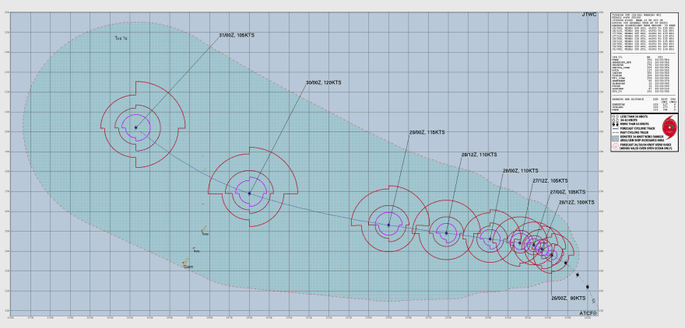
Task: Select the Guam island on the map
Action: click(x=186, y=262)
